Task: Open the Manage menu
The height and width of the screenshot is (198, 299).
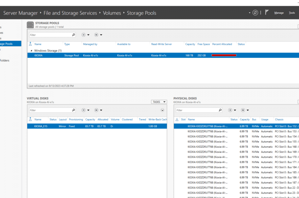Action: coord(279,13)
